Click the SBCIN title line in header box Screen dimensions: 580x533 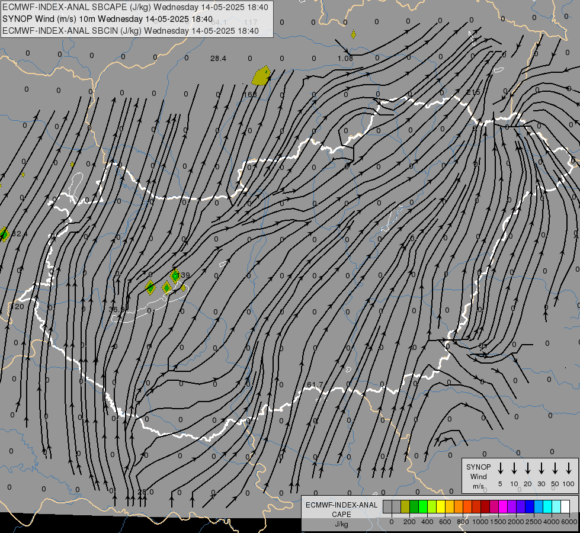coord(130,31)
